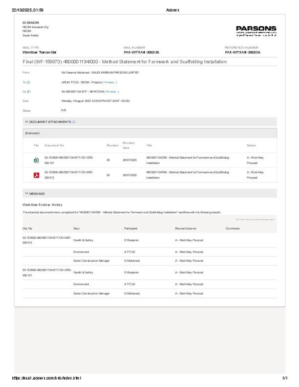The width and height of the screenshot is (299, 387).
Task: Collapse the Message section
Action: click(27, 194)
